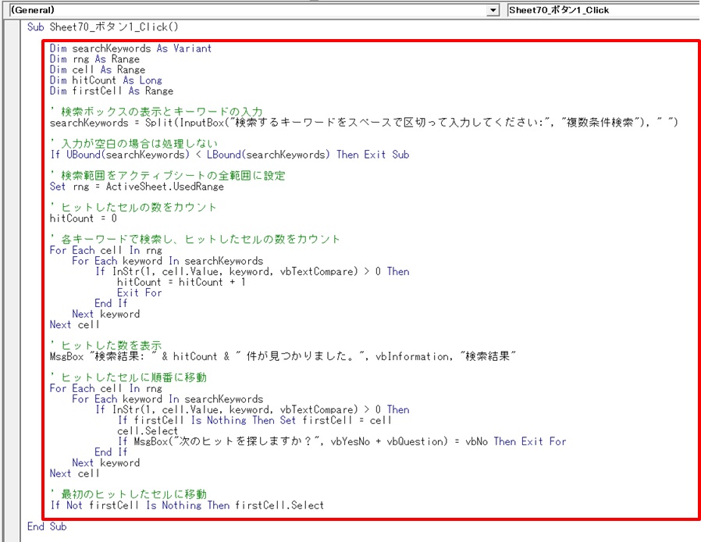Click the Sub Sheet70_ボタン1_Click() line
Screen dimensions: 701x542
(102, 27)
